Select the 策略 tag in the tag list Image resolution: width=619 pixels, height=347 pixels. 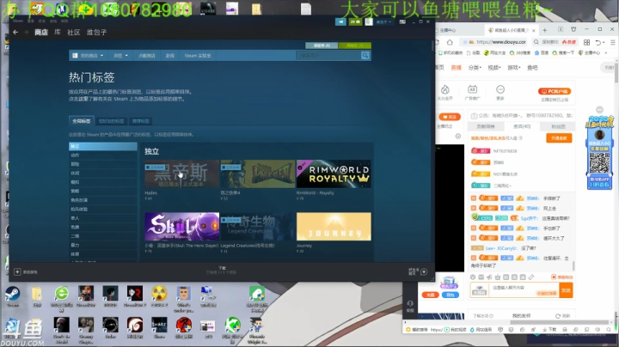tap(103, 192)
